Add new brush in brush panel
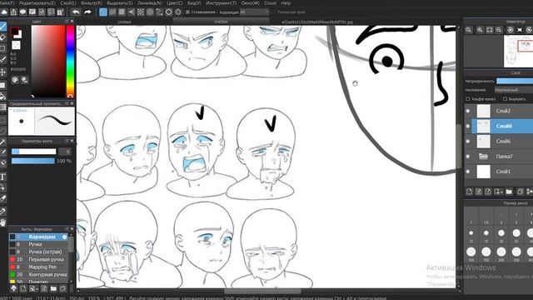 pyautogui.click(x=22, y=289)
